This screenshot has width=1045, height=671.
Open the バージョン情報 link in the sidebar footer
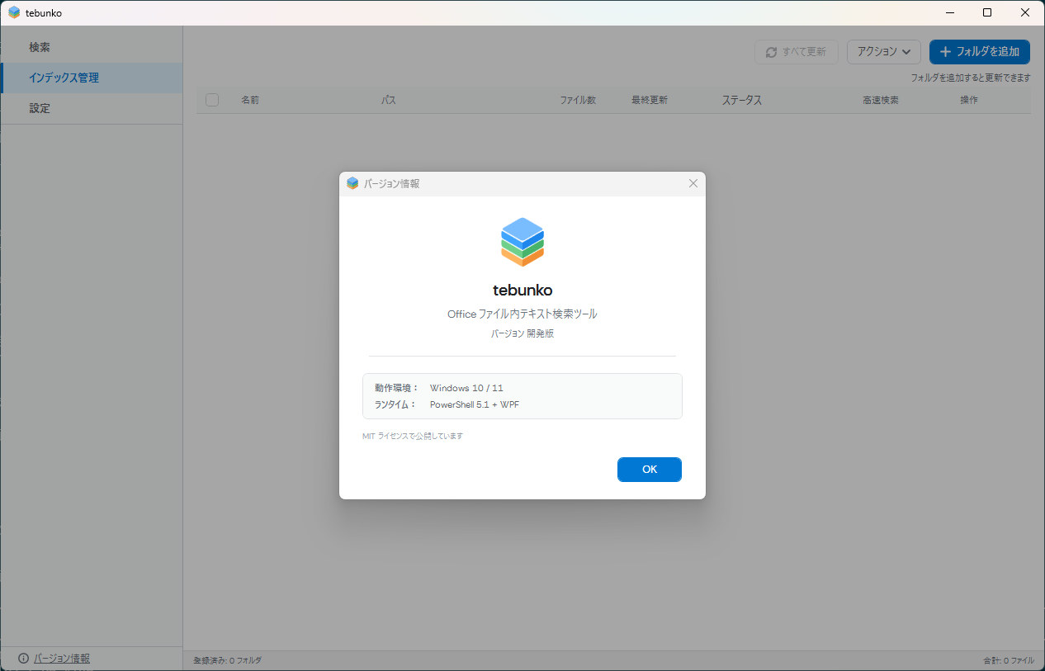point(62,659)
